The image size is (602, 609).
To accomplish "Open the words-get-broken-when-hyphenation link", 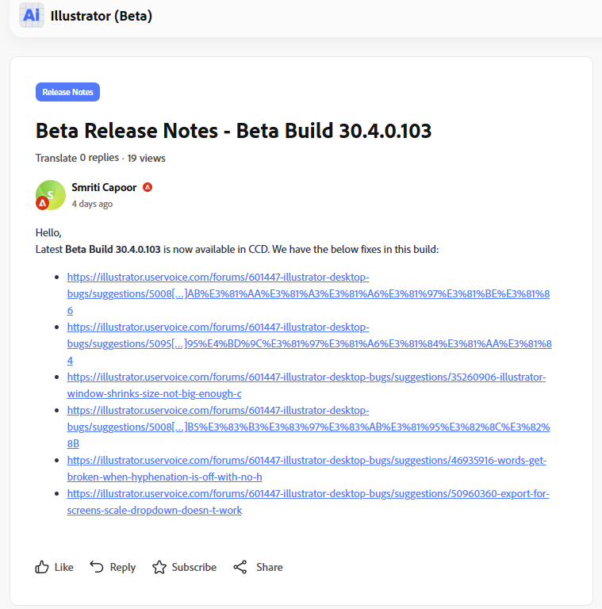I will coord(307,469).
